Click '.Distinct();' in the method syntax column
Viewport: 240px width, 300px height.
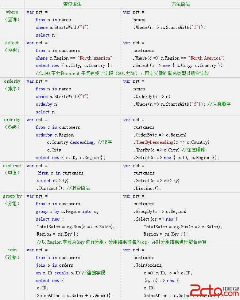147,188
